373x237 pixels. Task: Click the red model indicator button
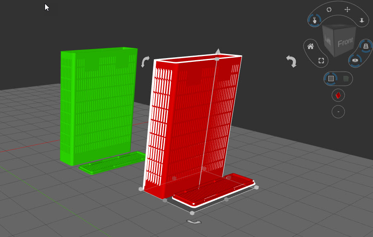338,95
